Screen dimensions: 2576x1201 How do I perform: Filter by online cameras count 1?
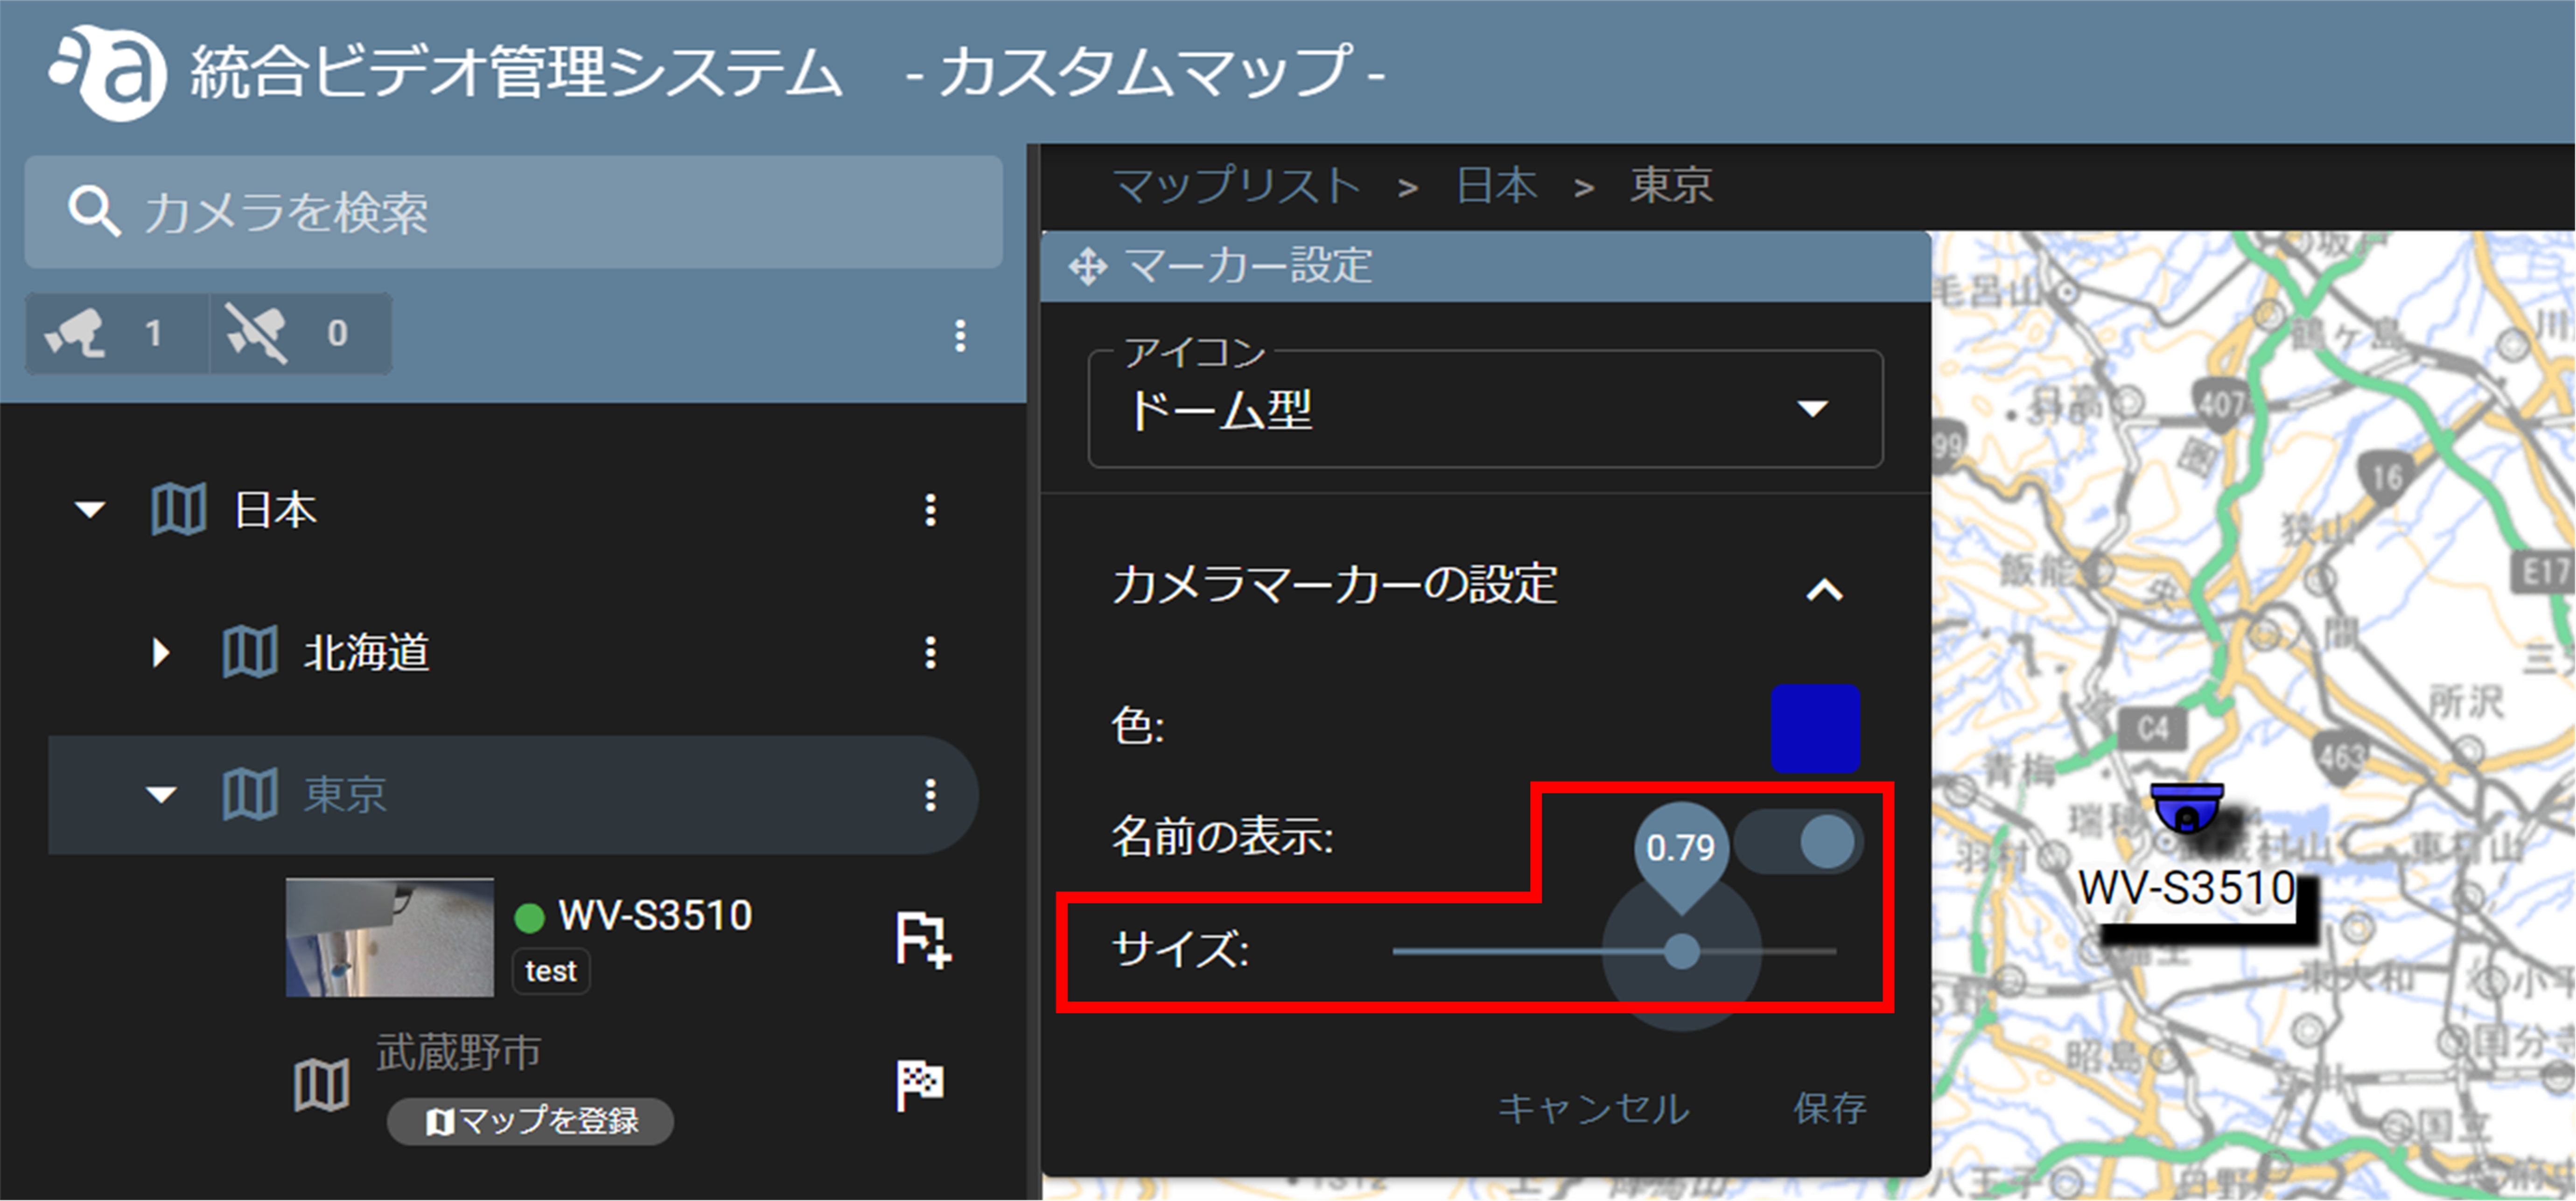[x=117, y=333]
